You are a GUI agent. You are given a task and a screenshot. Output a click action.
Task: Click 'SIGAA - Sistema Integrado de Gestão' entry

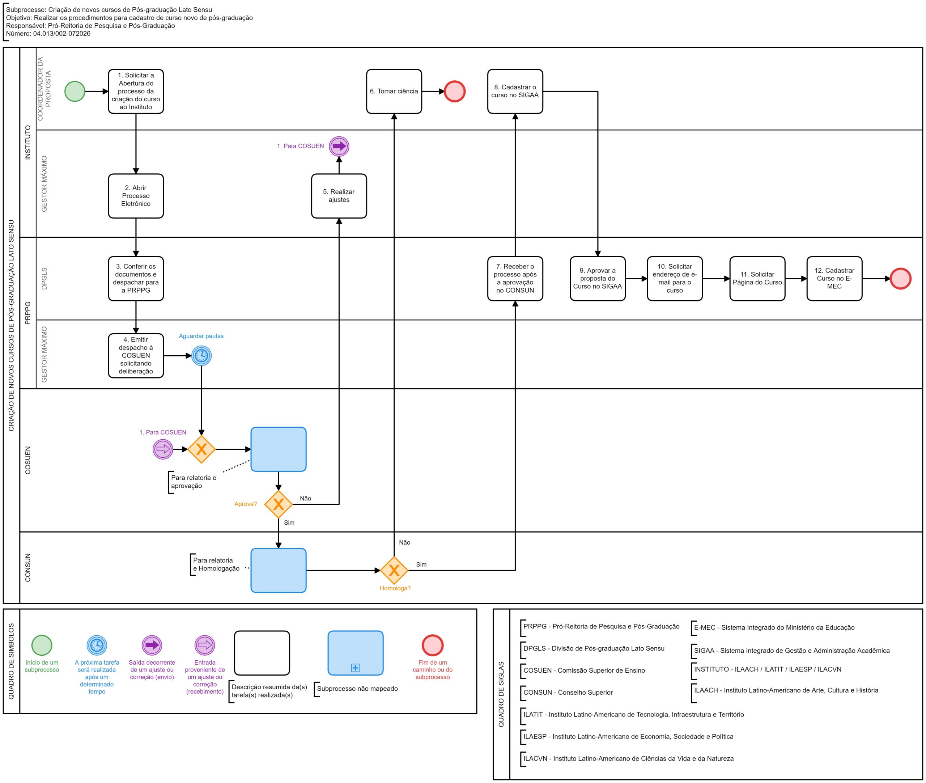pos(792,651)
